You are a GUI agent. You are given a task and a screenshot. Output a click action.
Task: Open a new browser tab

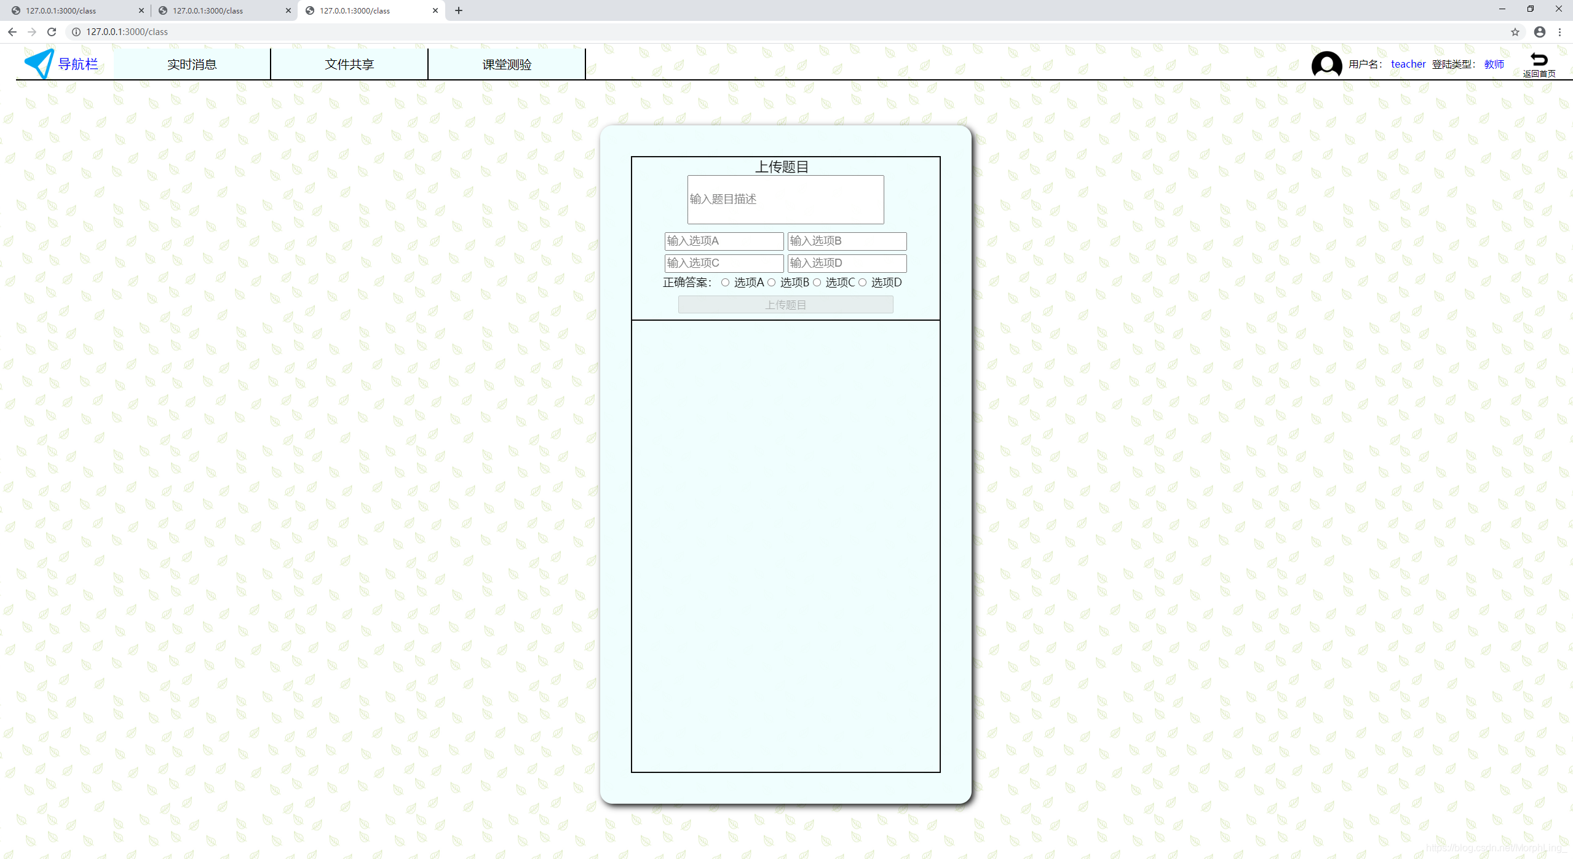tap(459, 10)
